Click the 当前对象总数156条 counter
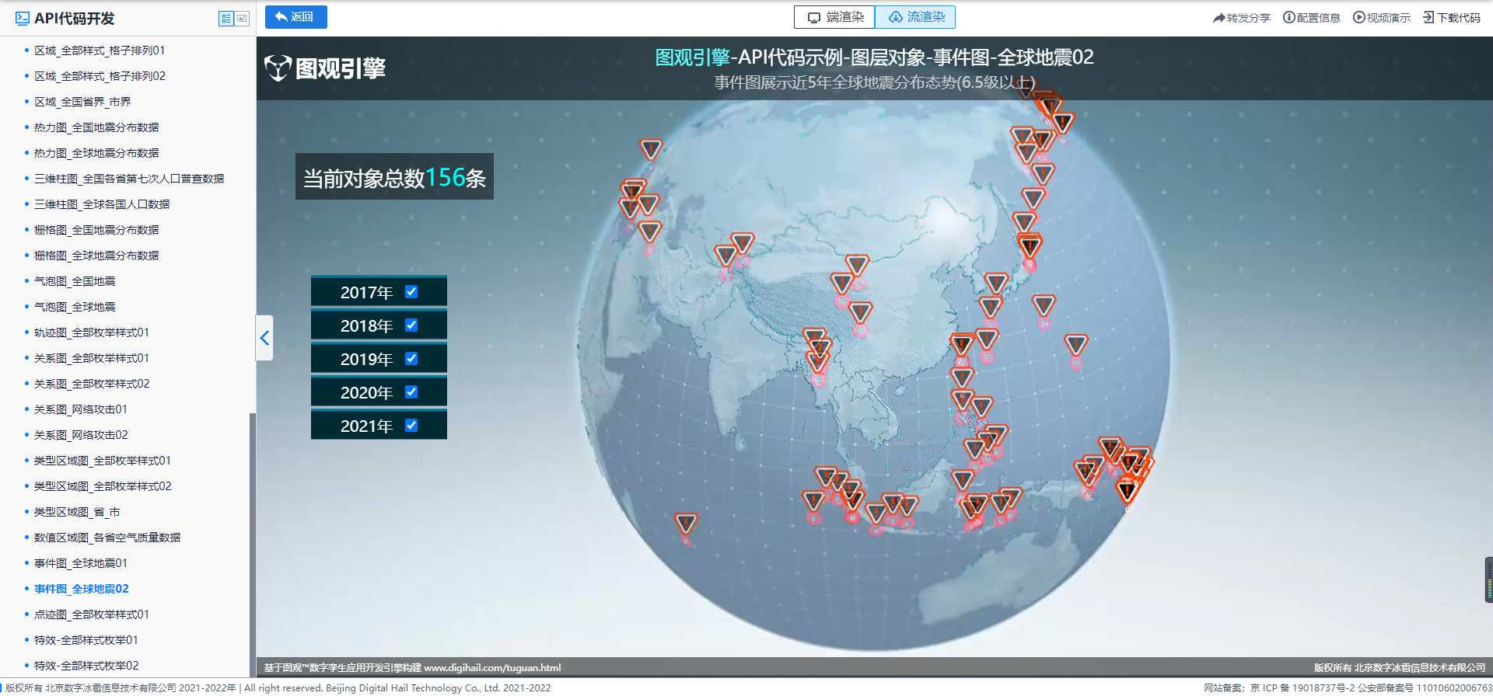The height and width of the screenshot is (696, 1493). pyautogui.click(x=394, y=177)
